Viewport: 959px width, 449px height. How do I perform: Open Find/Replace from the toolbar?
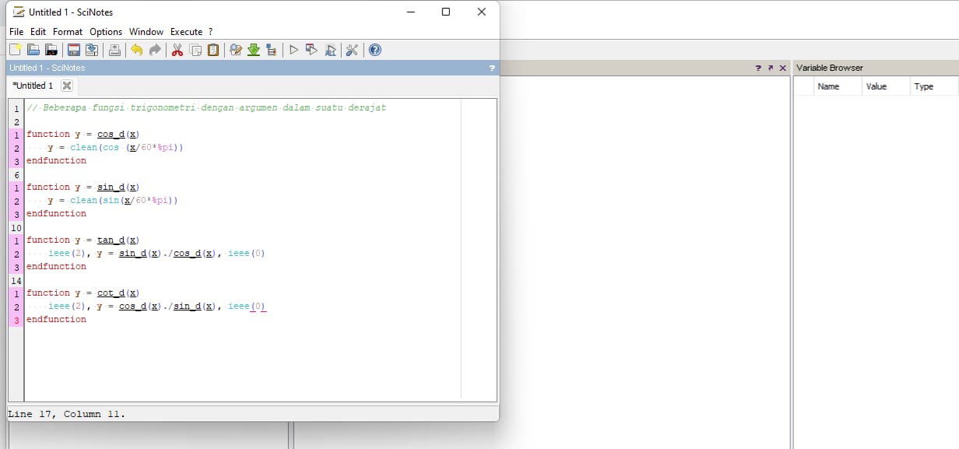coord(236,50)
